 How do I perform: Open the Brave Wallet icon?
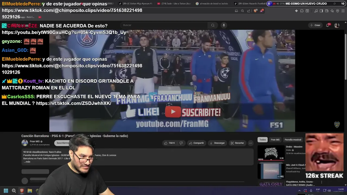click(x=327, y=11)
